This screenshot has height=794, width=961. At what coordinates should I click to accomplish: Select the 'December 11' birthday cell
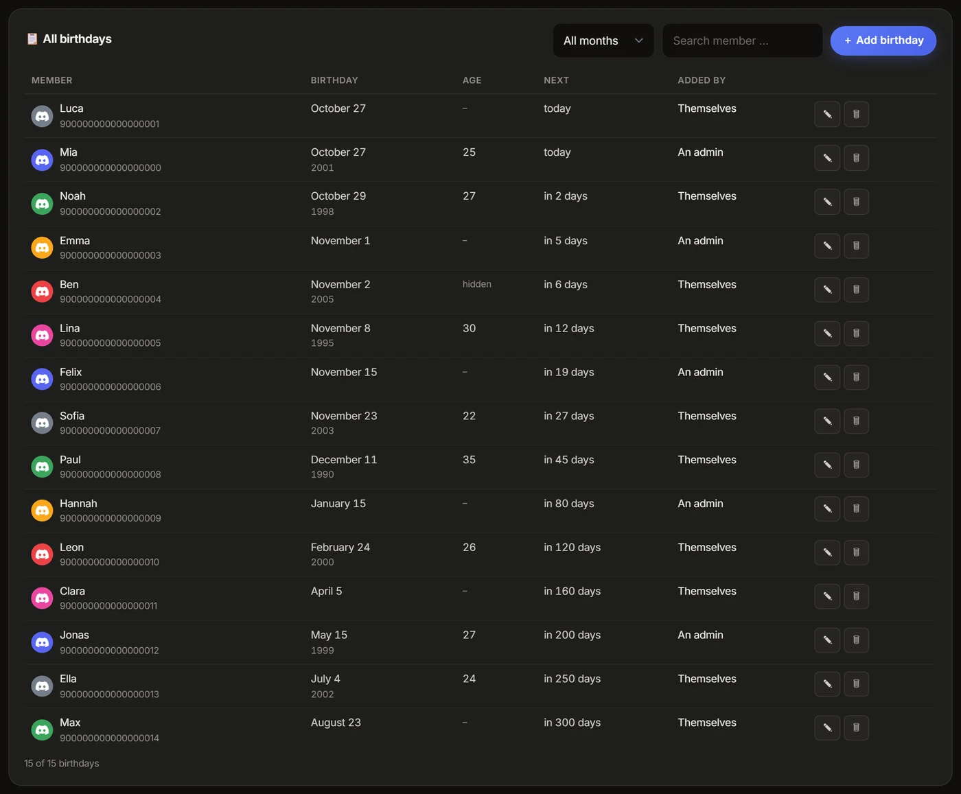(x=344, y=460)
